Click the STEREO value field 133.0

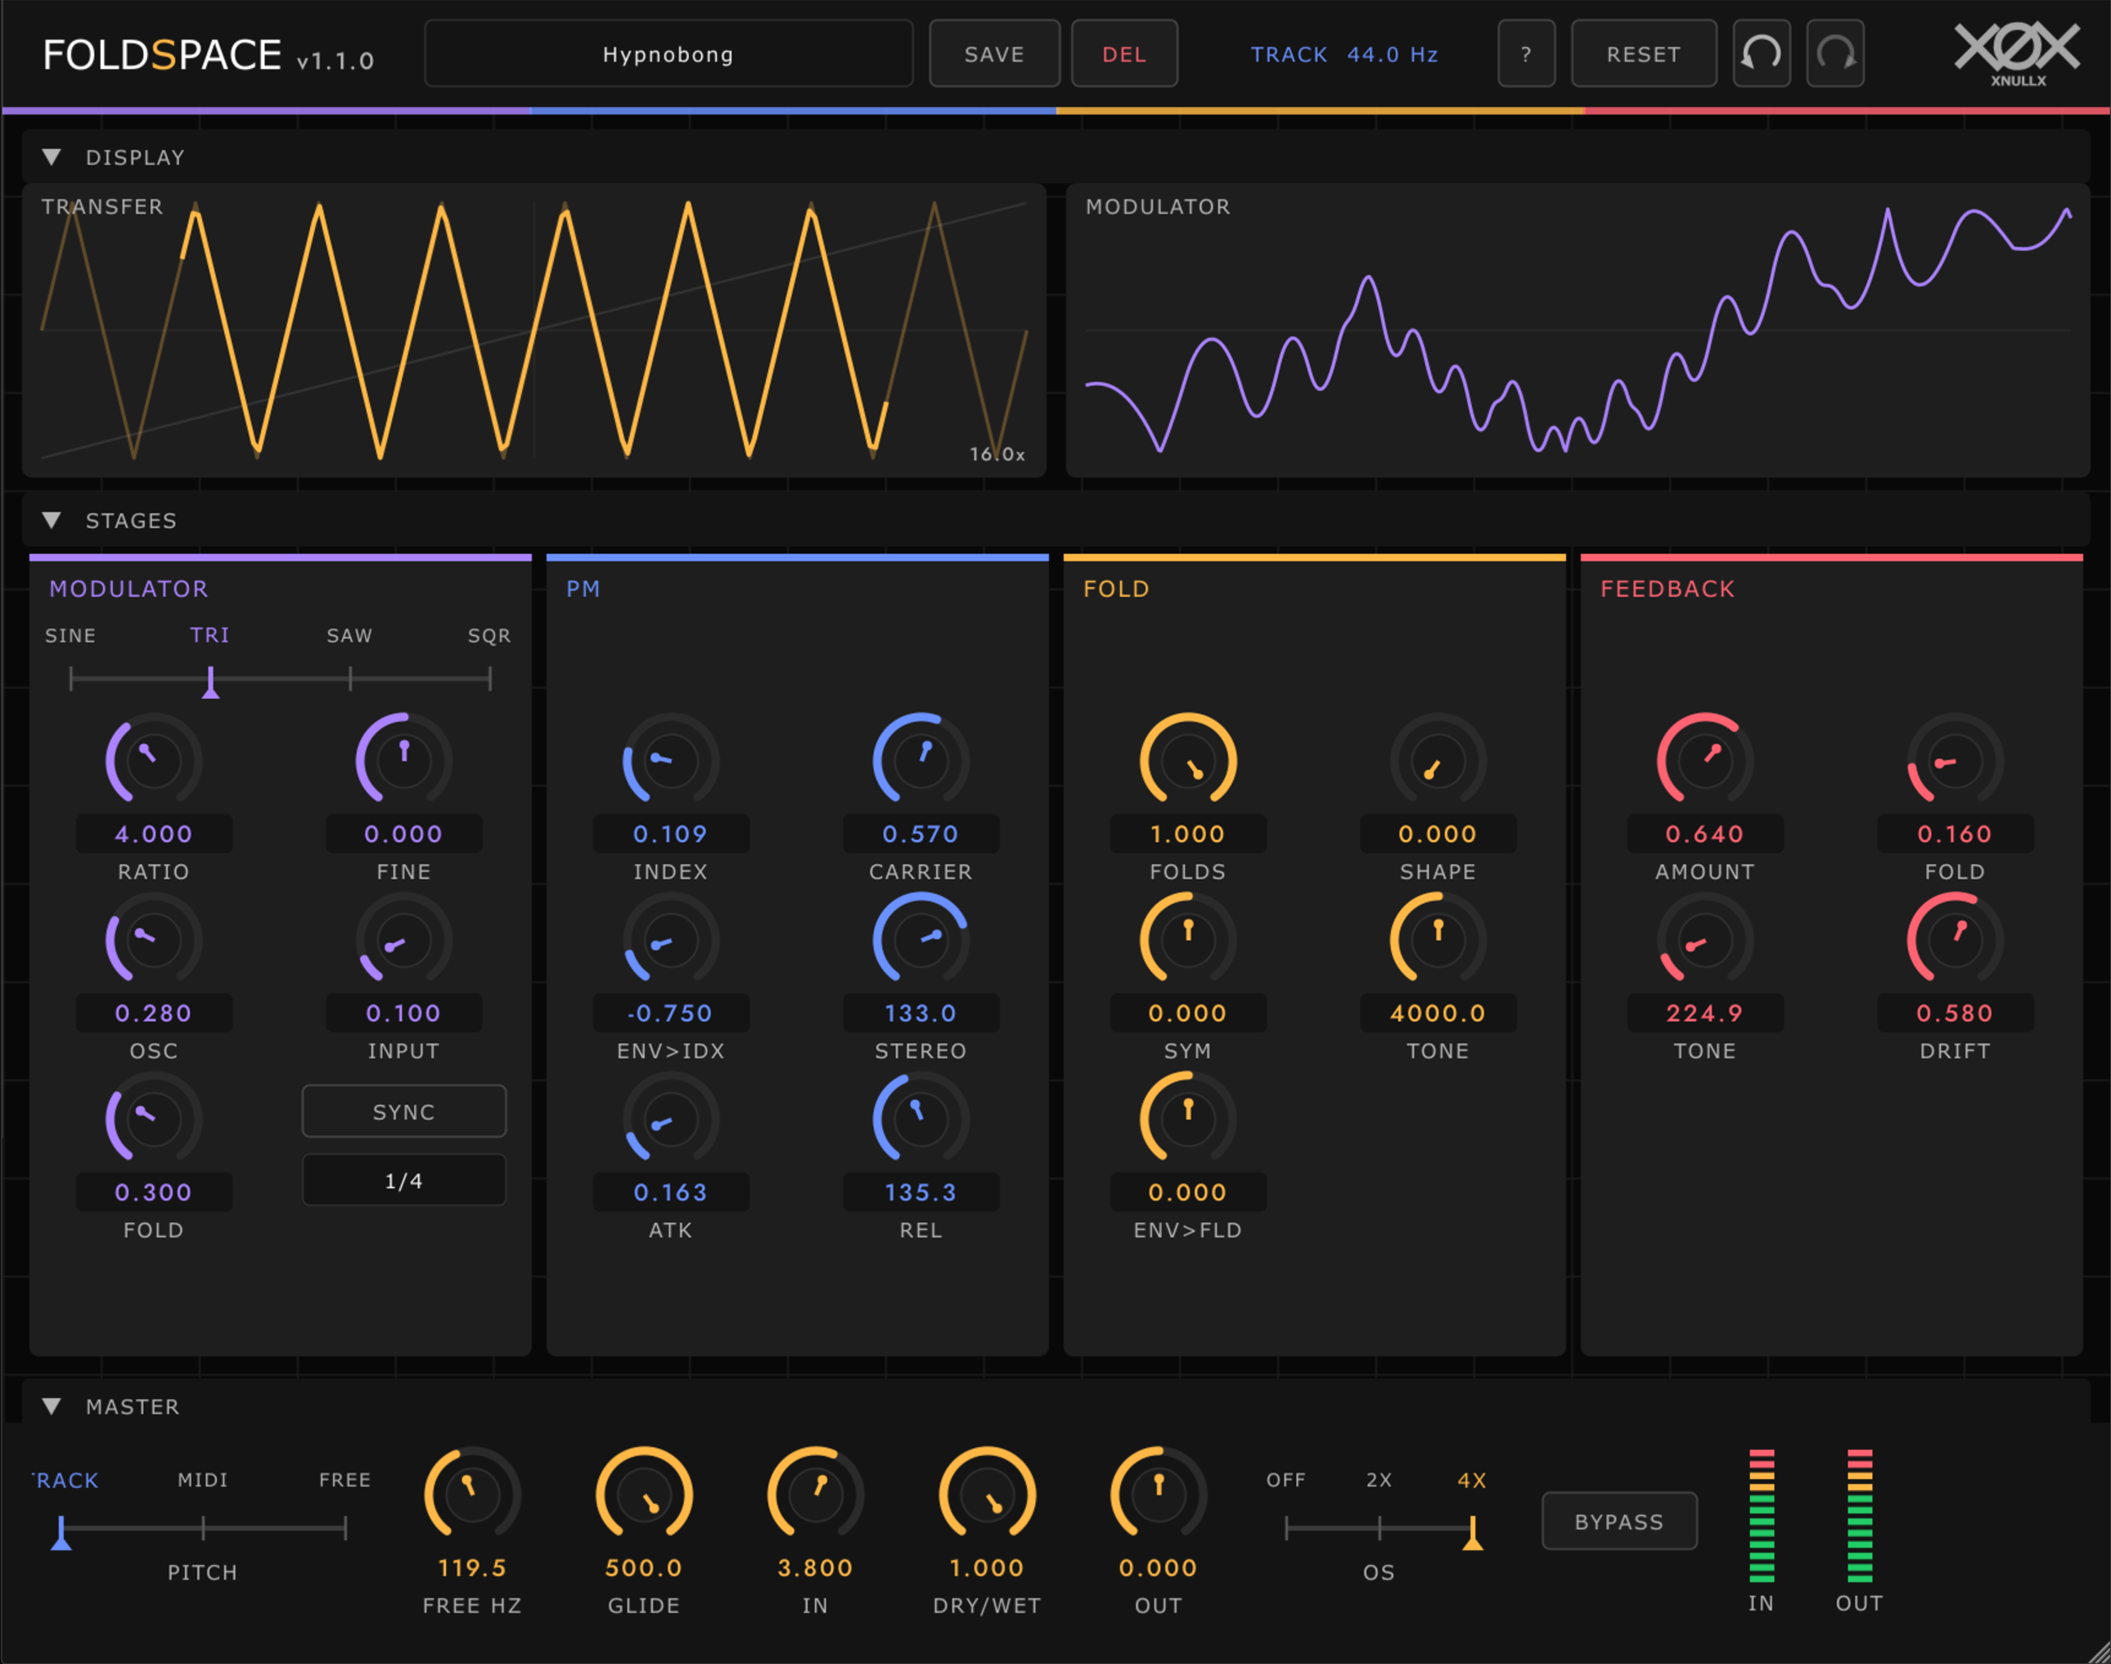coord(920,1013)
